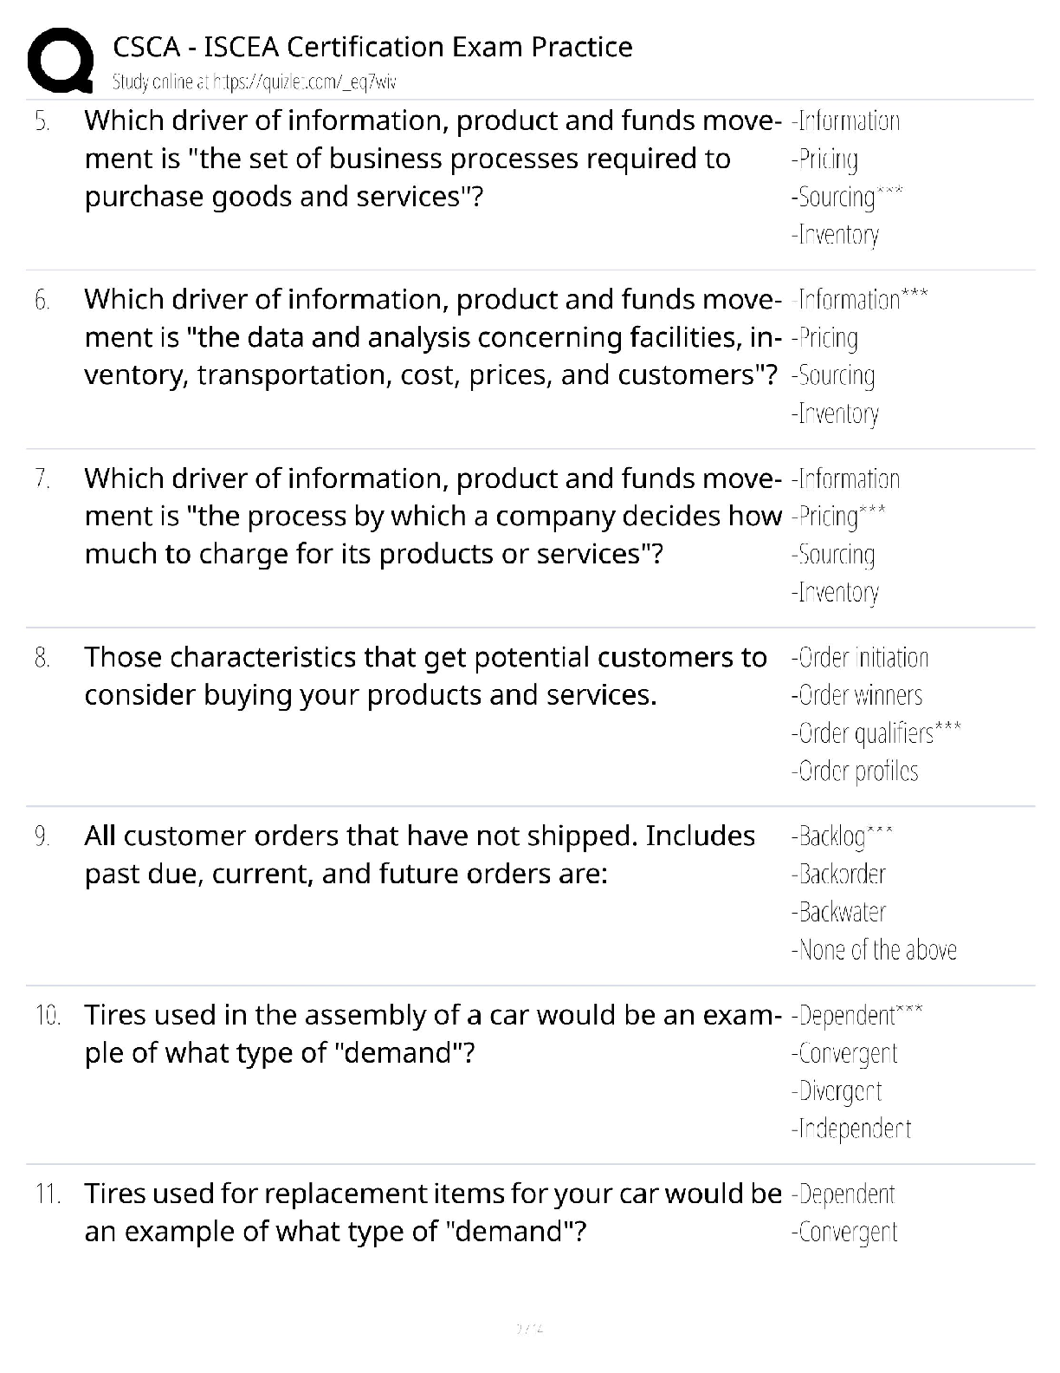Screen dimensions: 1060x1373
Task: Click the Quizlet Q logo icon
Action: 60,61
